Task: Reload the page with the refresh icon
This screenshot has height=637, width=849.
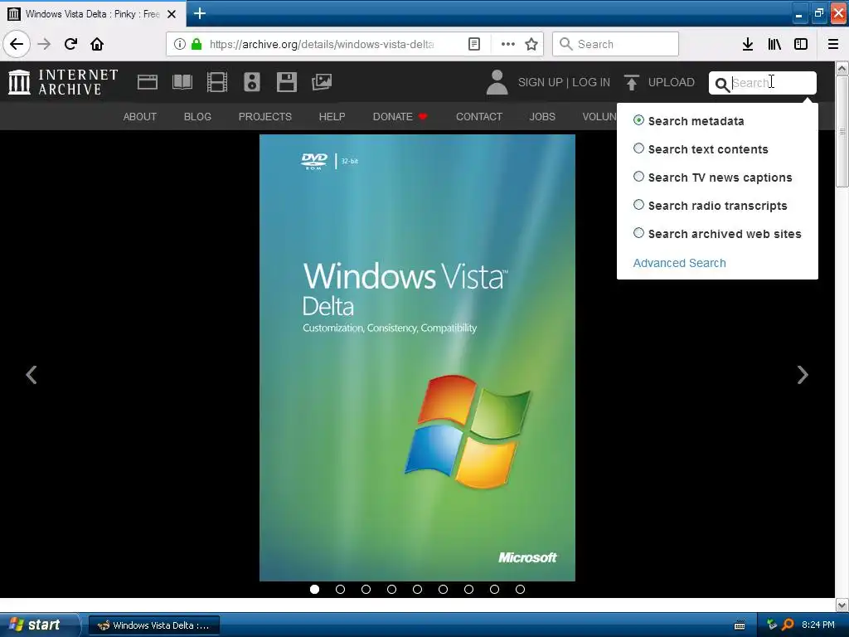Action: click(70, 44)
